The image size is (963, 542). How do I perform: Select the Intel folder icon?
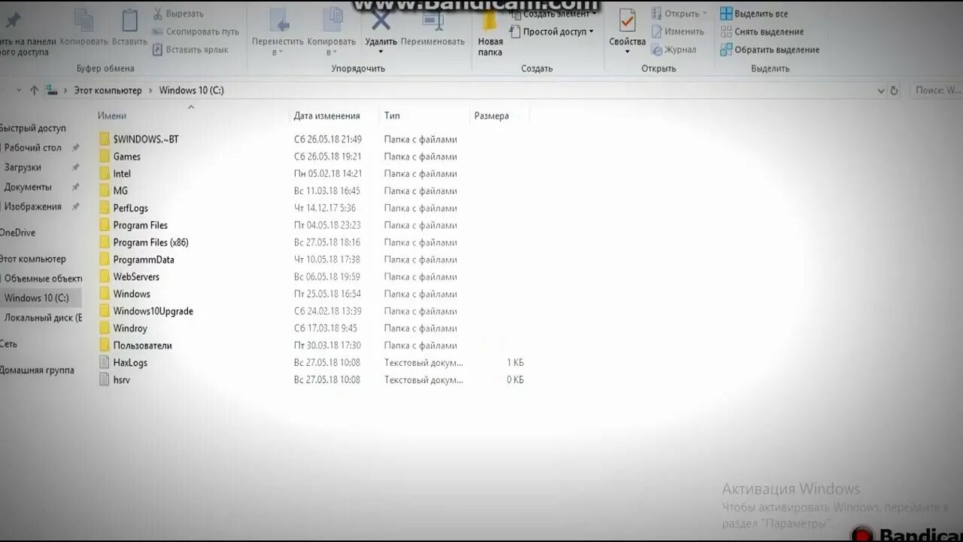pyautogui.click(x=105, y=174)
